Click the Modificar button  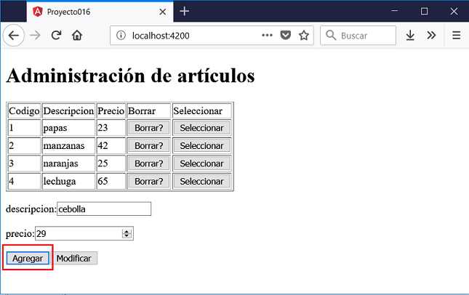(74, 258)
